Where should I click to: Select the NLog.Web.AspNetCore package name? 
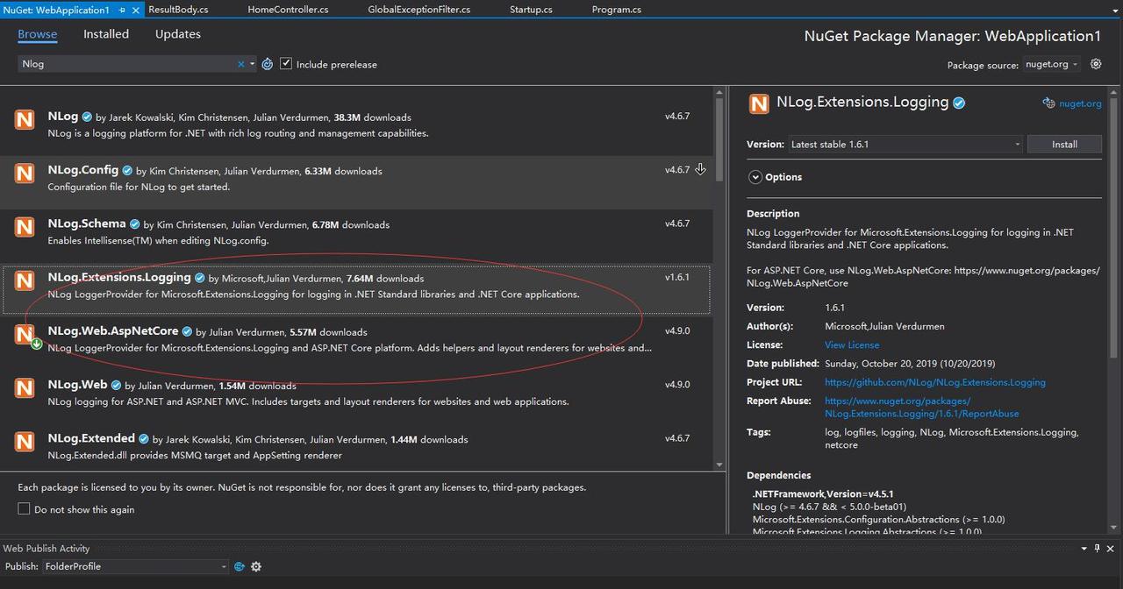click(113, 331)
